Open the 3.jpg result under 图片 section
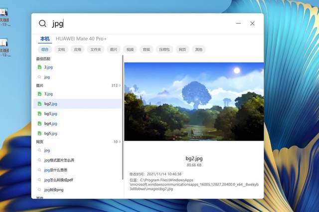Screen dimensions: 319x212 (77, 94)
